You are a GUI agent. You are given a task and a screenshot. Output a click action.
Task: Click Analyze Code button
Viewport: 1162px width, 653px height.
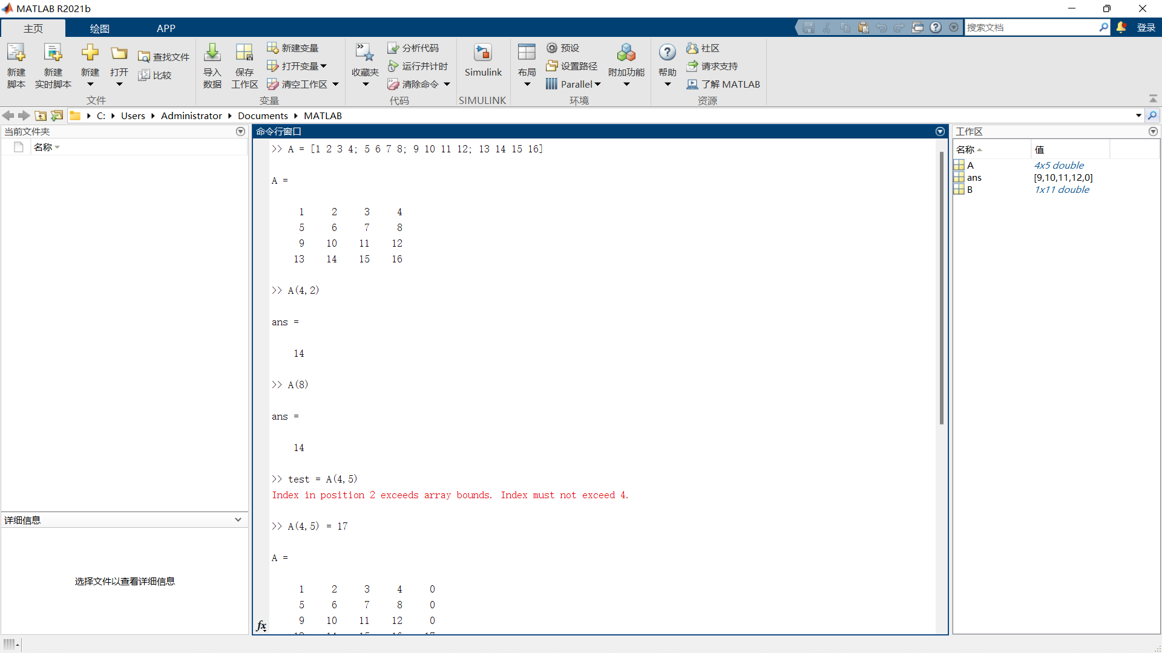click(413, 48)
